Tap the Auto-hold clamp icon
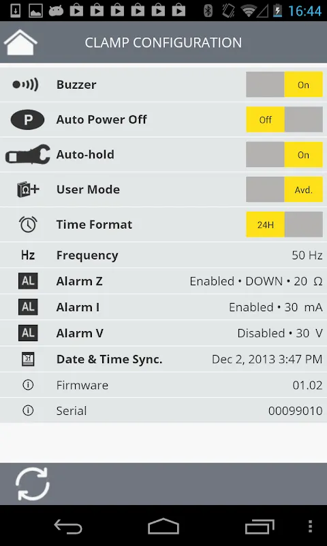This screenshot has height=546, width=327. click(x=28, y=155)
